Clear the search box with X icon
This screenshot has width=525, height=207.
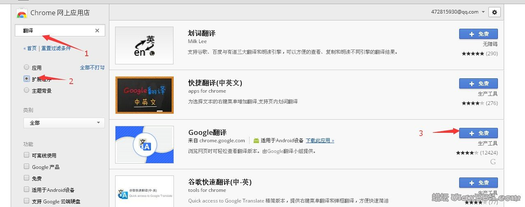[x=97, y=31]
